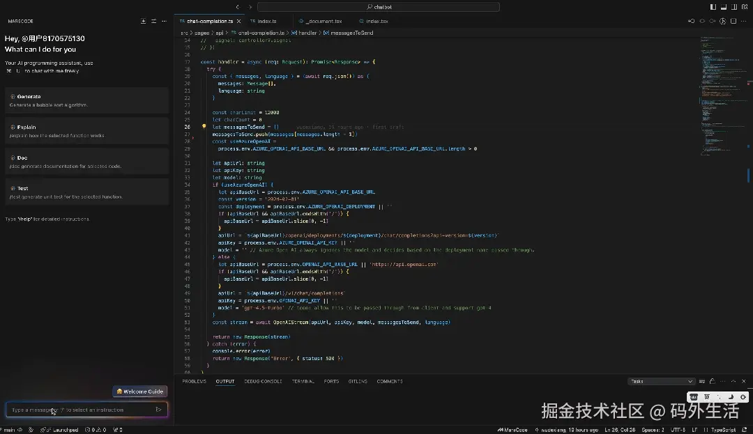Open the TERMINAL panel tab
Image resolution: width=753 pixels, height=434 pixels.
pyautogui.click(x=303, y=381)
